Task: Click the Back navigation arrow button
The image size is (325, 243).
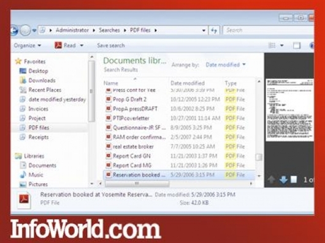Action: [14, 31]
